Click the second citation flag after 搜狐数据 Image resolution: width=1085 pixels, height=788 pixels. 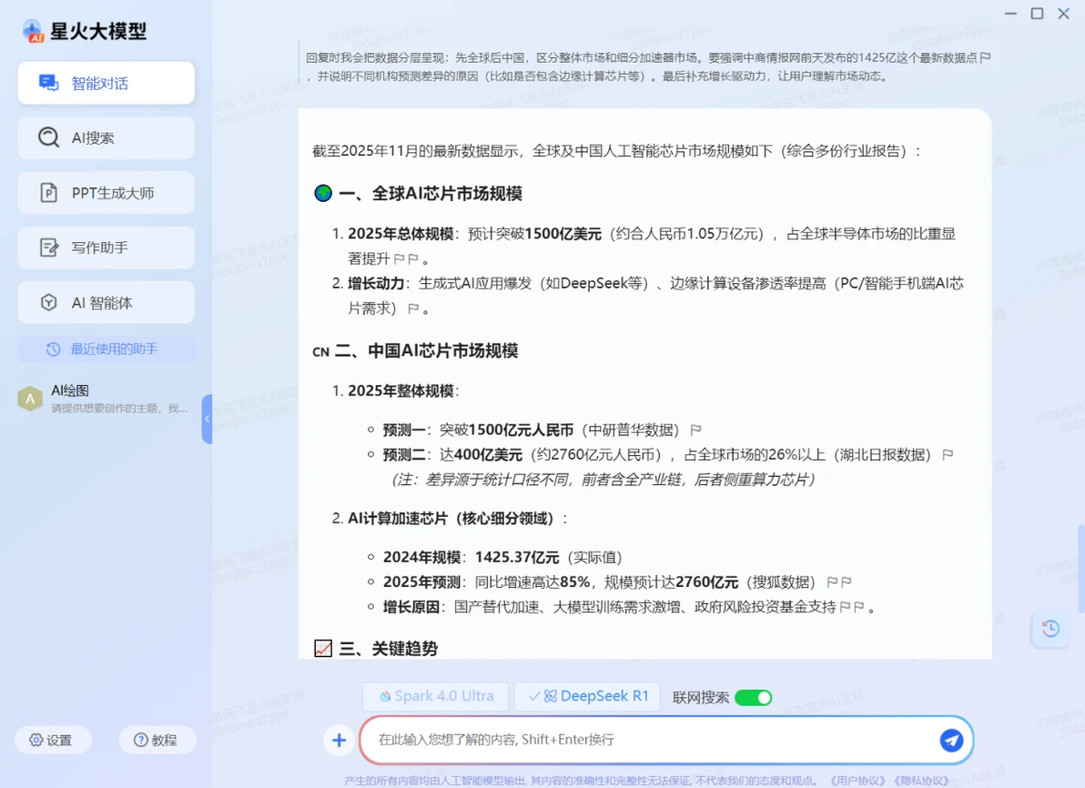(x=846, y=582)
